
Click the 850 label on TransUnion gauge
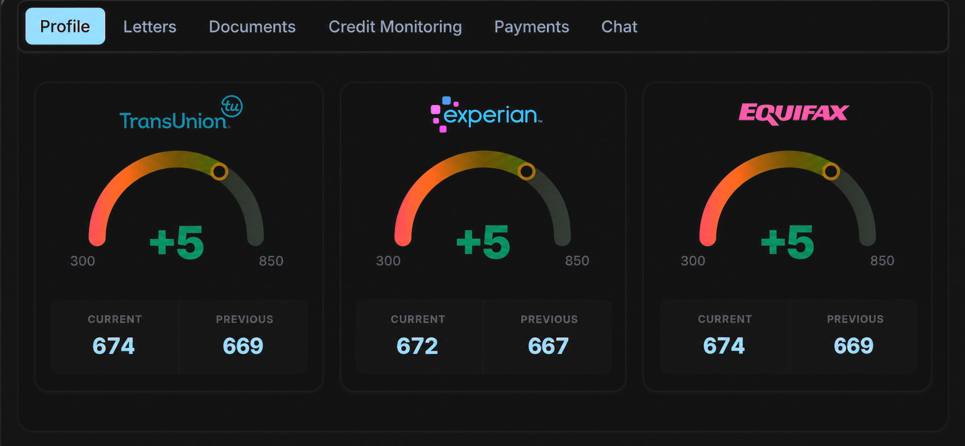coord(271,261)
